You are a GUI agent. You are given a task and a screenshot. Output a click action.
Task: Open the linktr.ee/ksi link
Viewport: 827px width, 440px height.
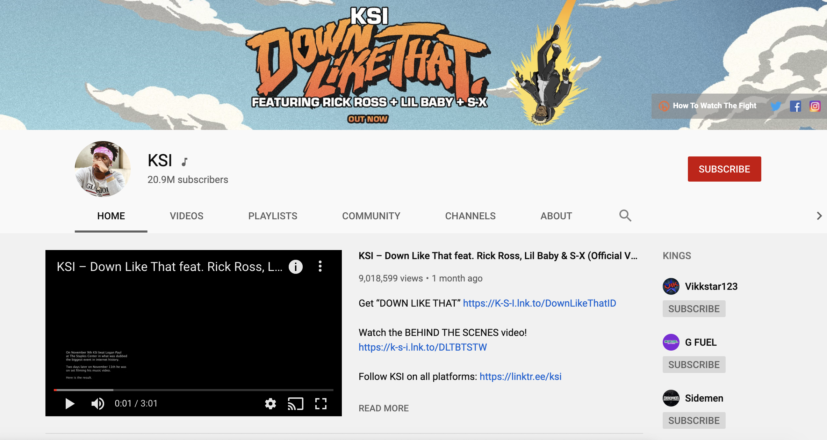click(520, 376)
